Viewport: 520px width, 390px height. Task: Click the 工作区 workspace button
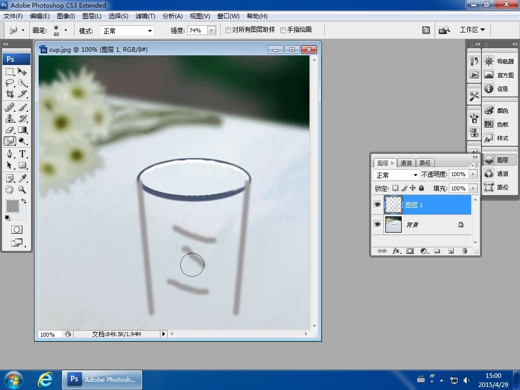(472, 30)
